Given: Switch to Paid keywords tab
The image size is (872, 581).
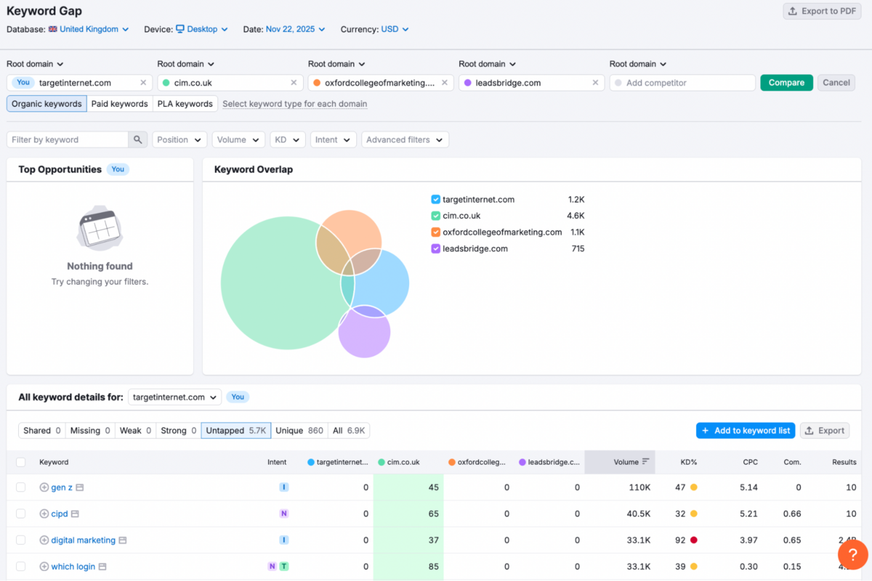Looking at the screenshot, I should (x=120, y=104).
